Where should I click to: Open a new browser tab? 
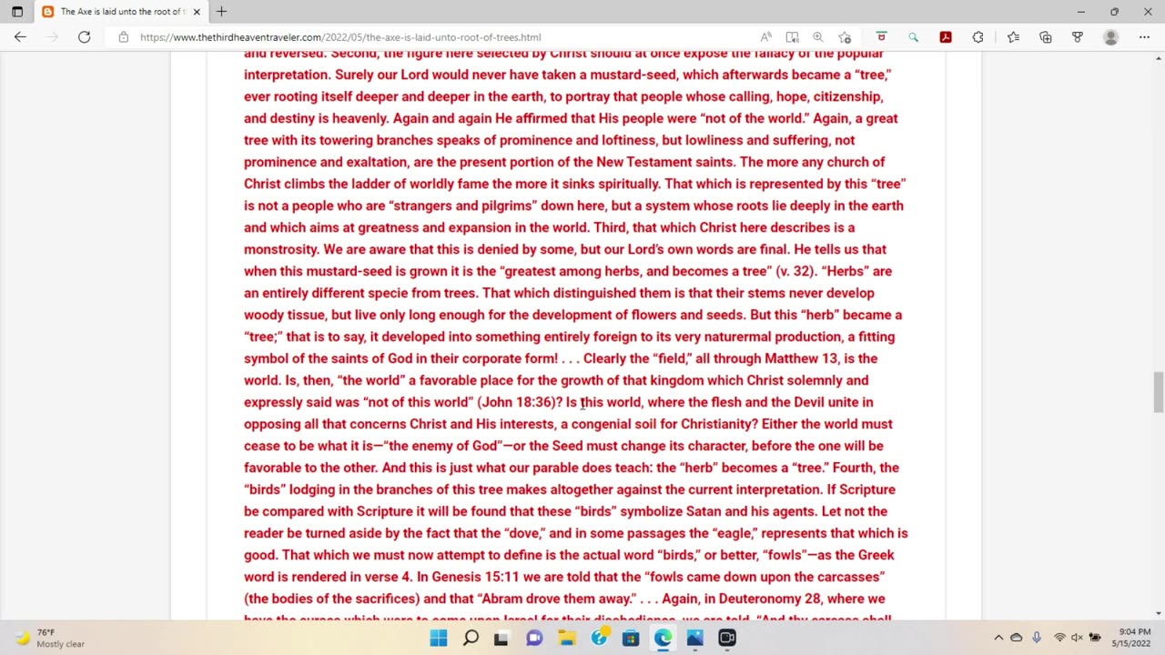[x=221, y=12]
